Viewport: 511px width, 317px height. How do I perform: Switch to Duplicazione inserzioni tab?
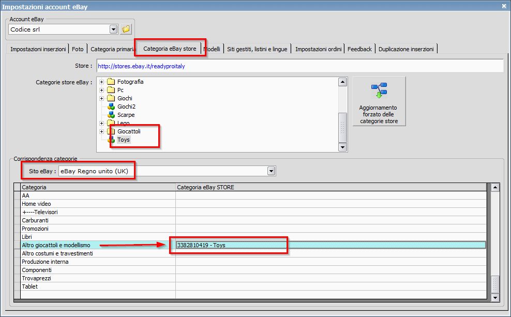(x=406, y=49)
